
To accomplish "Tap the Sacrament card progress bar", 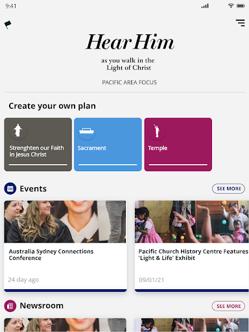I will [x=108, y=165].
